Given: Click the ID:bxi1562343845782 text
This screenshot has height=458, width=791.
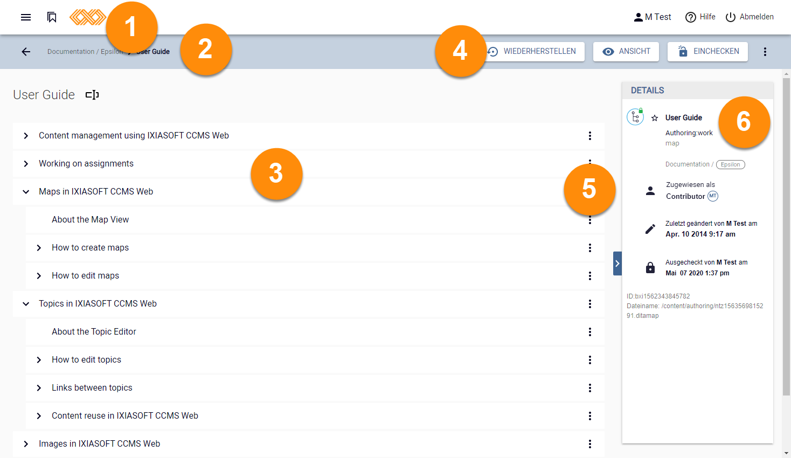Looking at the screenshot, I should pyautogui.click(x=658, y=296).
